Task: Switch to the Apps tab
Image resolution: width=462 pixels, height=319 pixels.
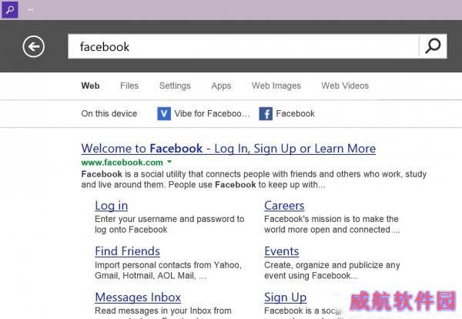Action: click(221, 86)
